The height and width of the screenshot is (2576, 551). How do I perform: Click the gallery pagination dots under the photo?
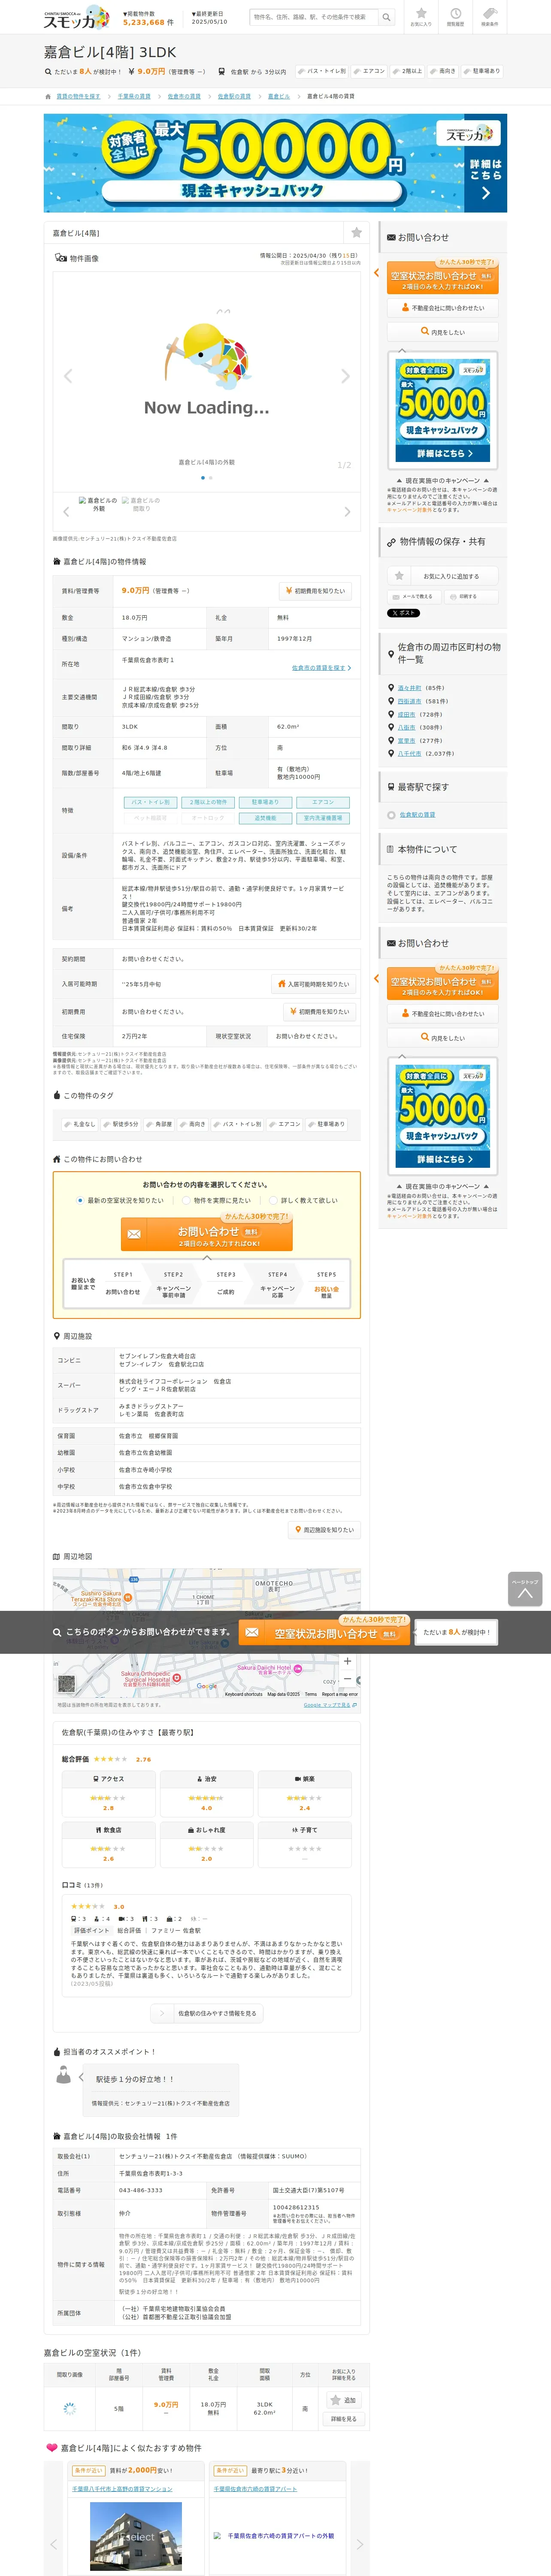[x=207, y=478]
